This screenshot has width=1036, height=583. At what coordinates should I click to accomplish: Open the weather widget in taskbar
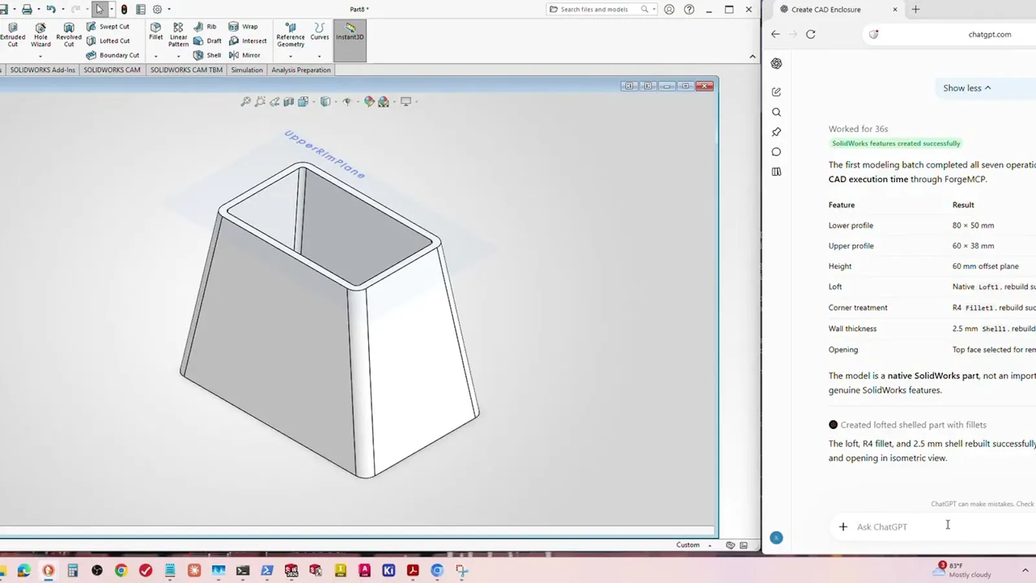click(962, 570)
